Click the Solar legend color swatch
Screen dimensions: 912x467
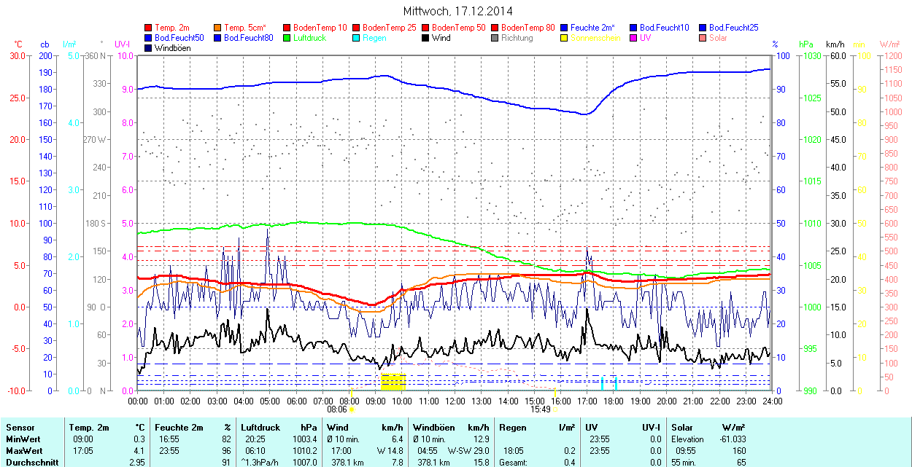[703, 38]
